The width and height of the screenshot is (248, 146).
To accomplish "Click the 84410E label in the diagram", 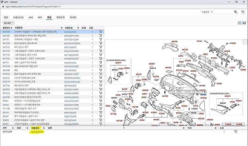I will pyautogui.click(x=227, y=51).
